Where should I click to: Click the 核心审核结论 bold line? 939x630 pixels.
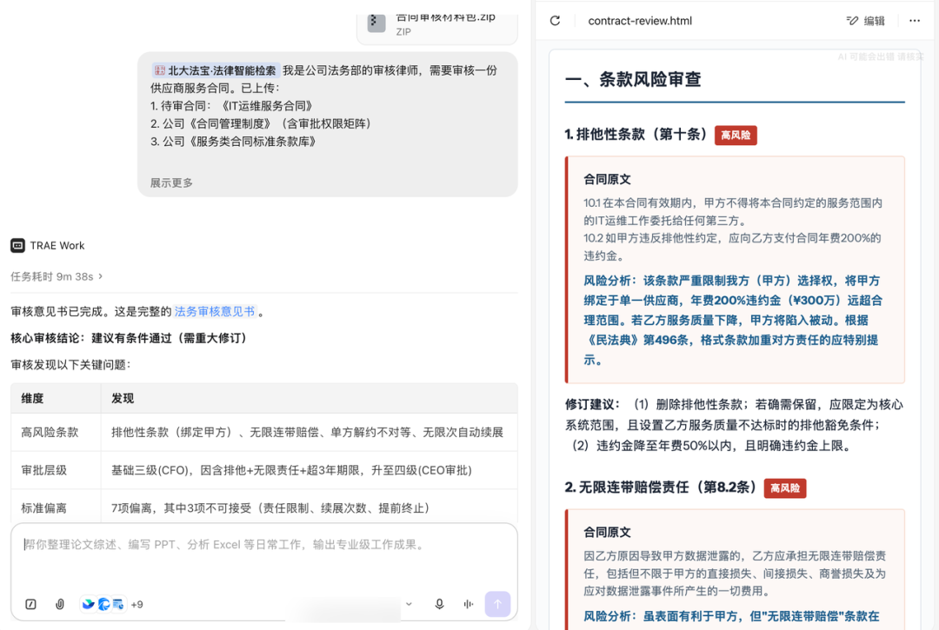(x=129, y=339)
